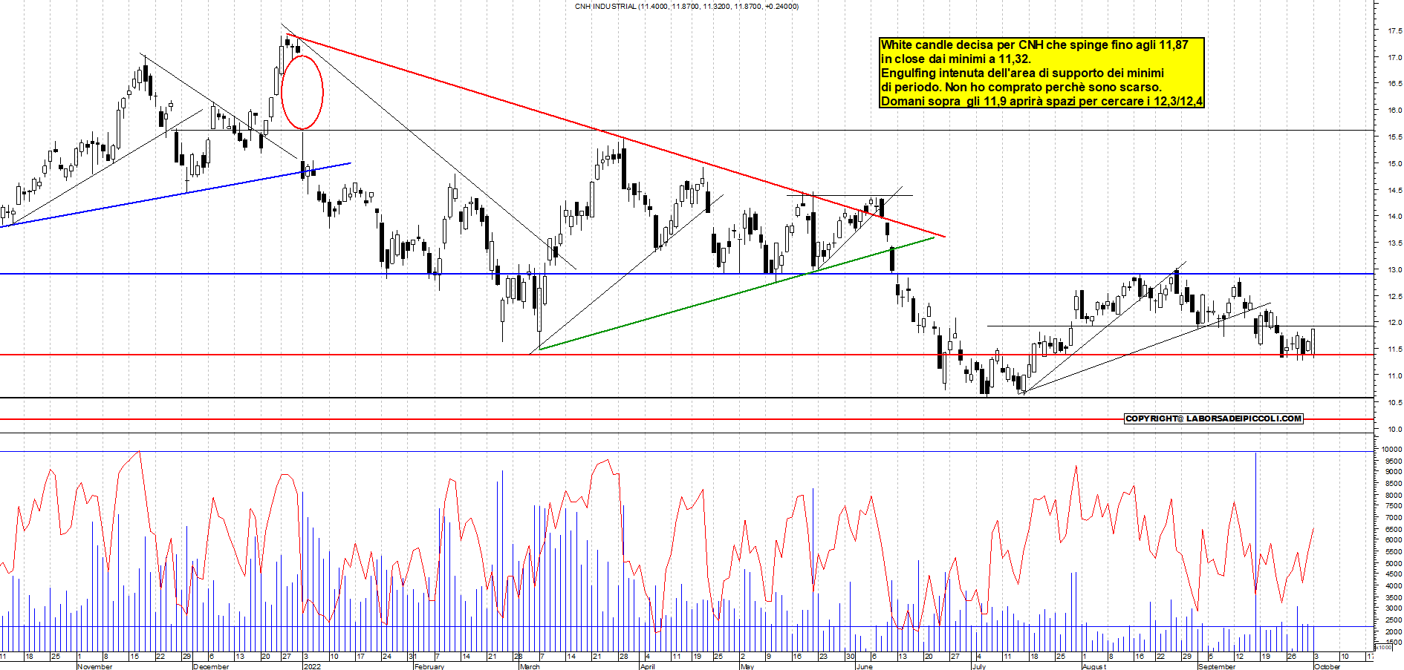Click the 17.5 price axis label
1404x670 pixels.
pos(1394,31)
